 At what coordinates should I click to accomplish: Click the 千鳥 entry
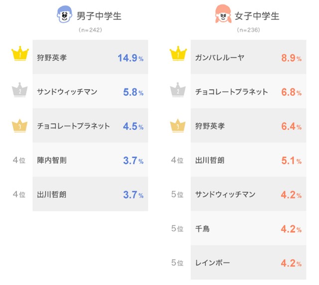point(203,229)
